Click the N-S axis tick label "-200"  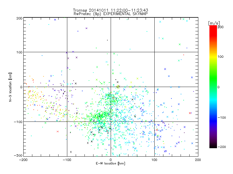(18, 155)
